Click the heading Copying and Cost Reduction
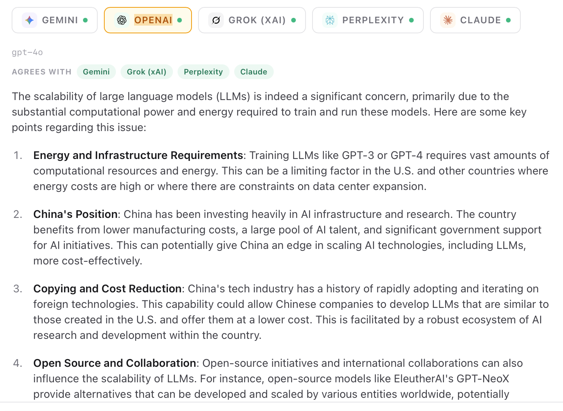 point(107,289)
